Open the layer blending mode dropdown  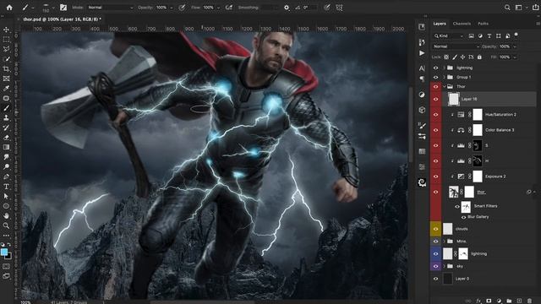click(x=456, y=46)
